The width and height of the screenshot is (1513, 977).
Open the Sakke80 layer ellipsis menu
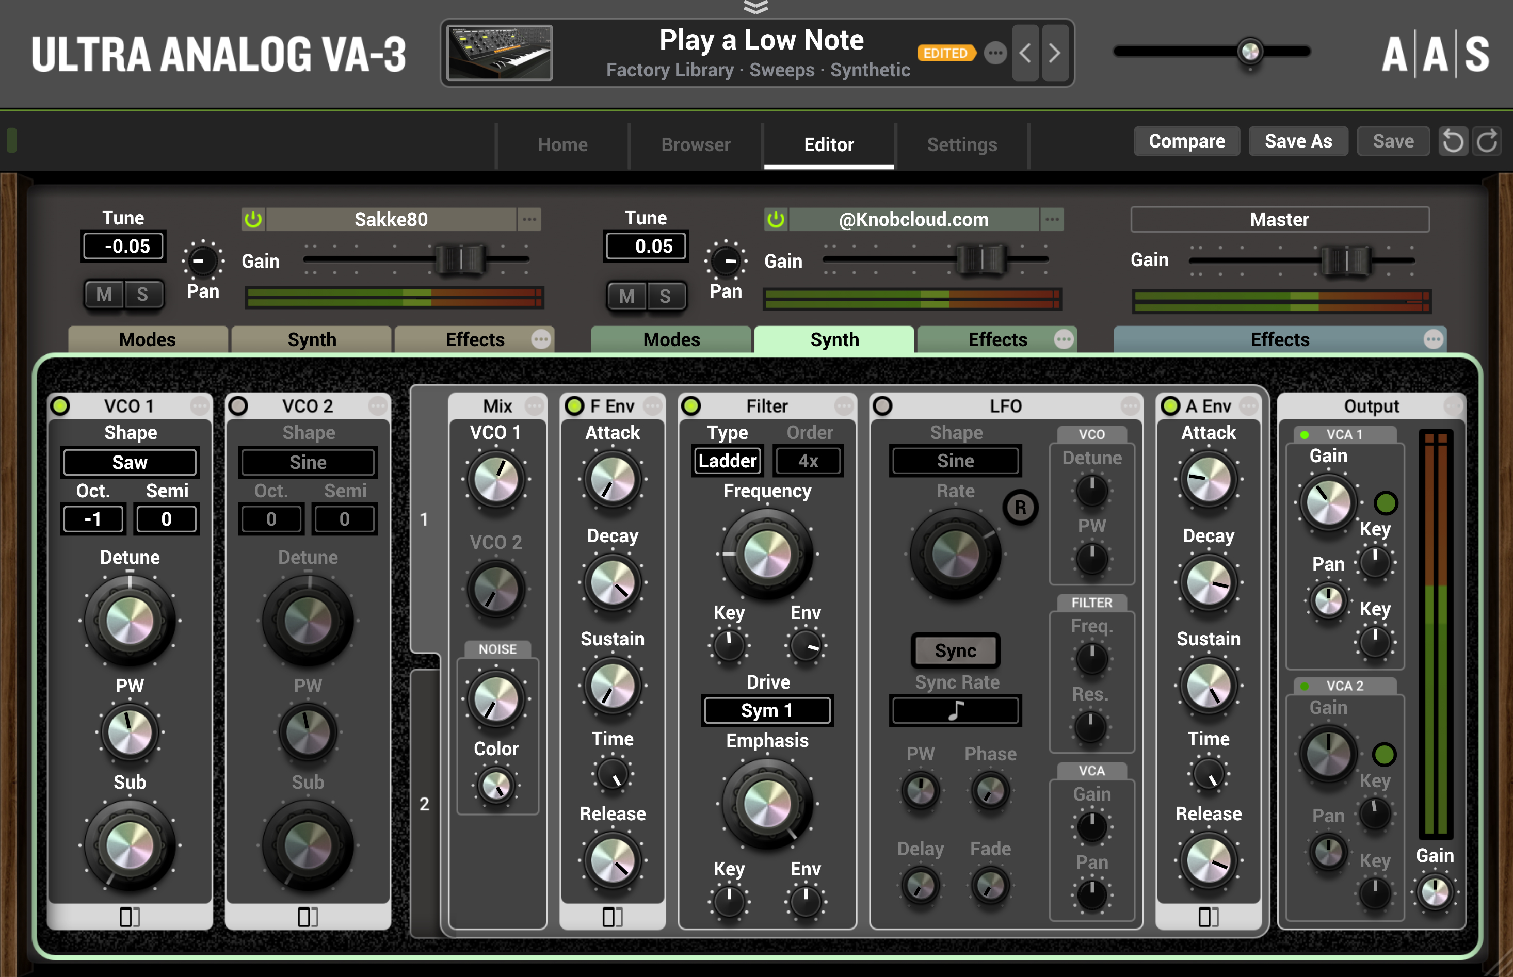(530, 219)
